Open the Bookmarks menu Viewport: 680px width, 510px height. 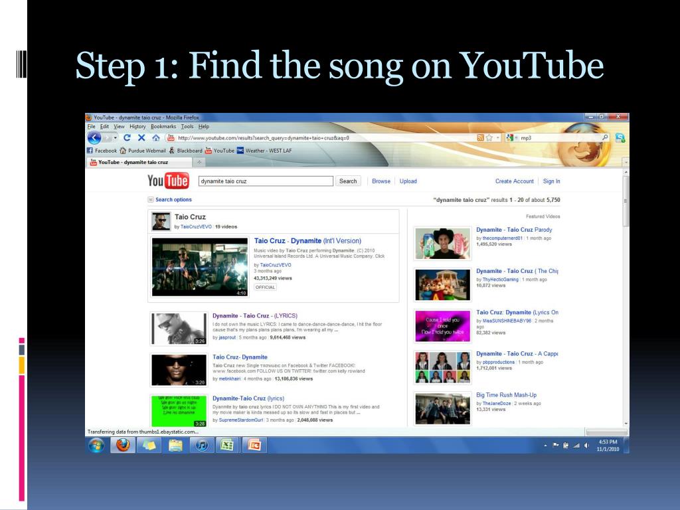pos(163,127)
